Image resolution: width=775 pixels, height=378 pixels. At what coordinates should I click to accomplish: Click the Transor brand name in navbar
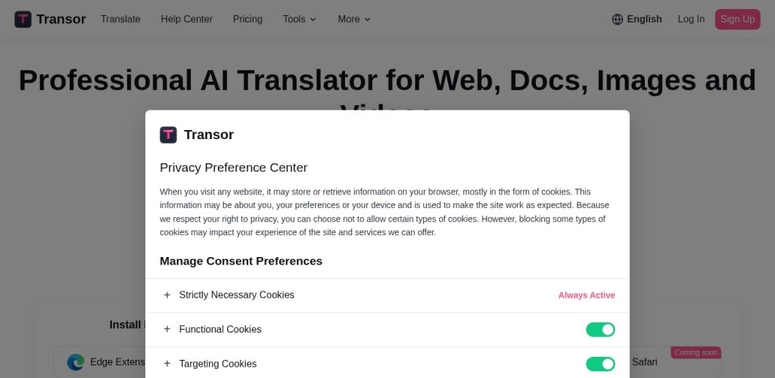[61, 19]
